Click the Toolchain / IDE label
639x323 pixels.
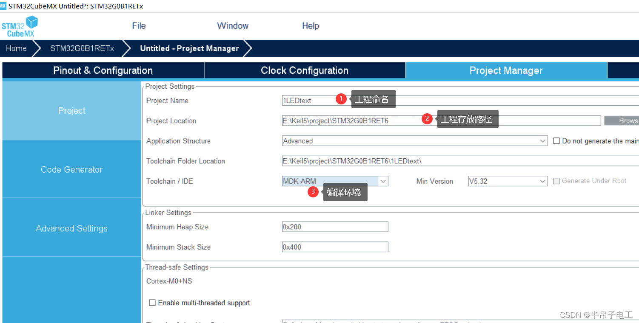point(169,181)
